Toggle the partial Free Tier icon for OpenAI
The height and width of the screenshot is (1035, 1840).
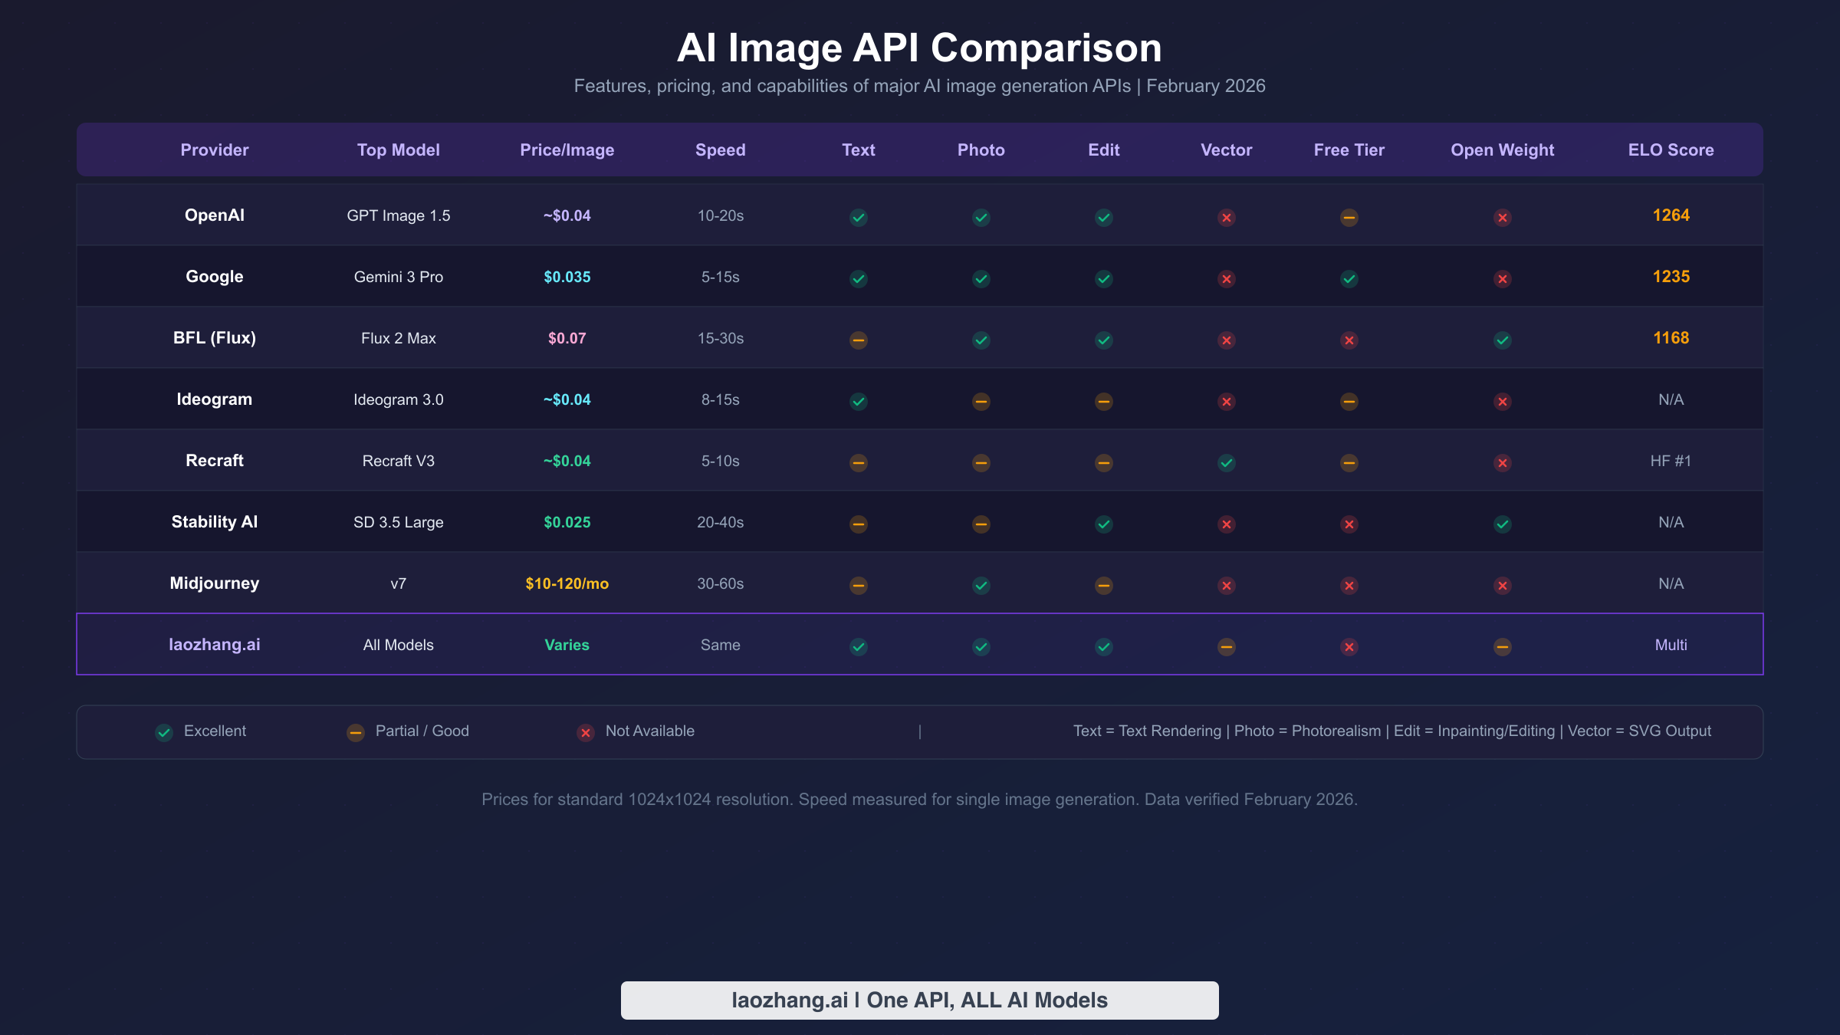[1349, 217]
